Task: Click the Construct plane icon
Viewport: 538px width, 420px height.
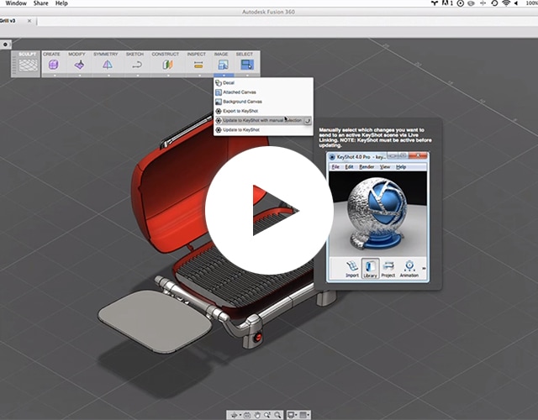Action: coord(167,65)
